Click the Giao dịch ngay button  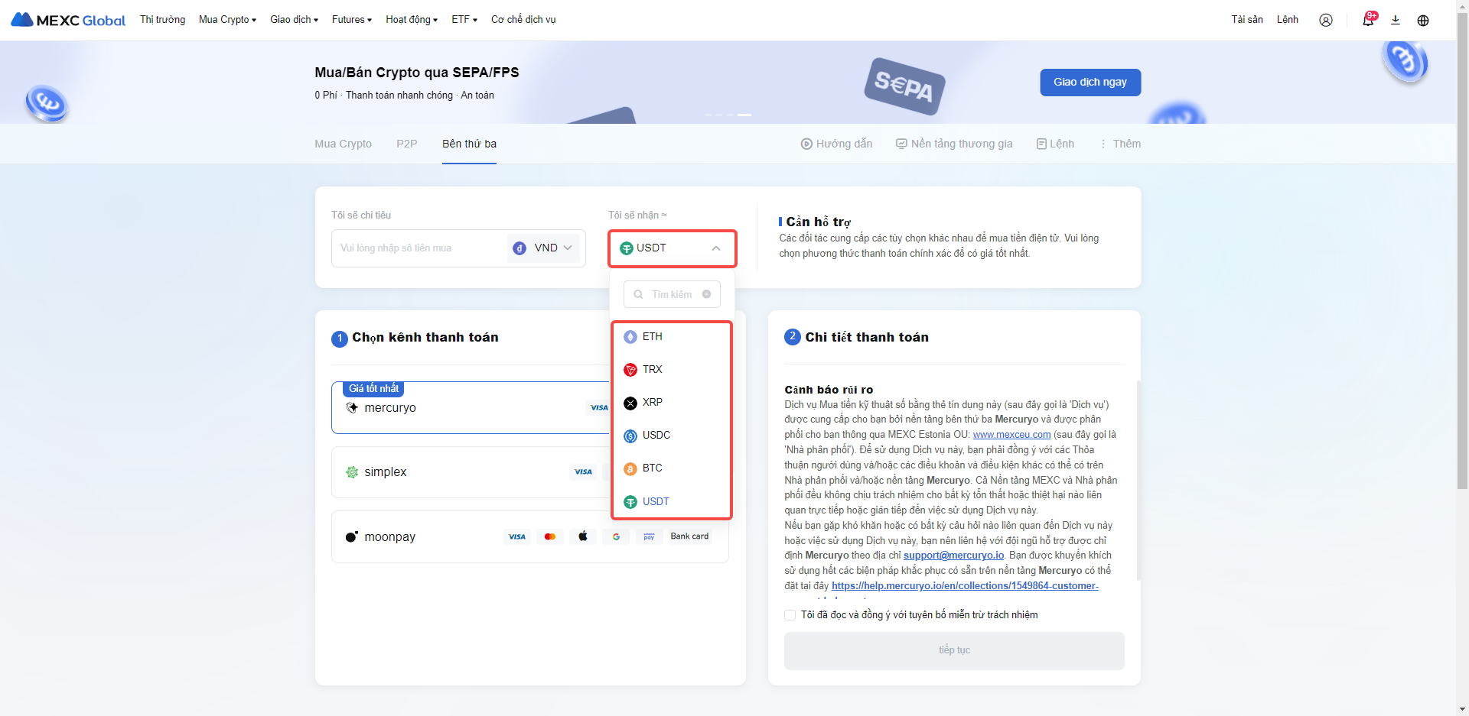coord(1090,83)
